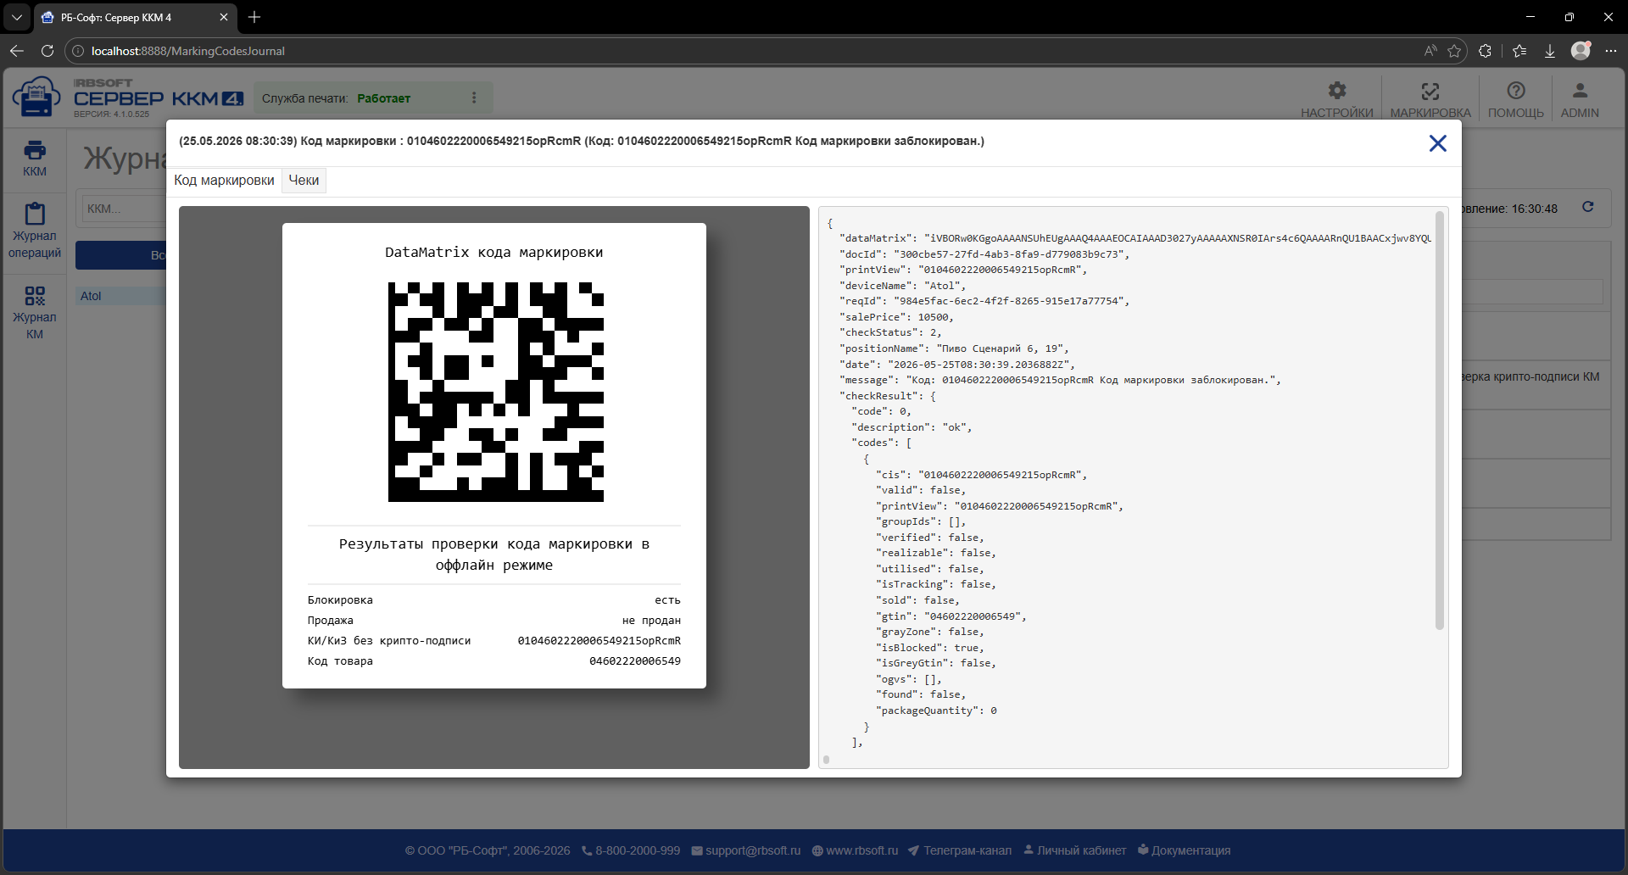Image resolution: width=1628 pixels, height=875 pixels.
Task: Click the JSON horizontal scrollbar thumb
Action: pyautogui.click(x=827, y=760)
